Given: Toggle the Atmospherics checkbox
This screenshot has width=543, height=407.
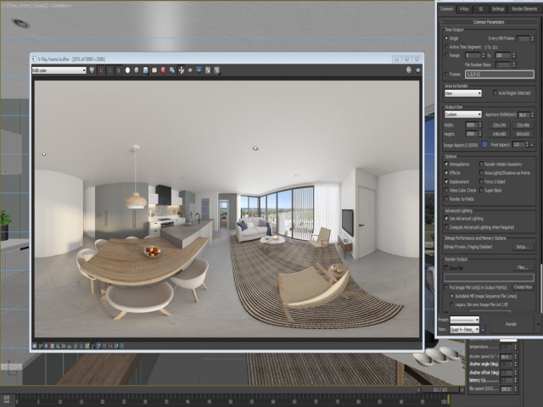Looking at the screenshot, I should point(448,164).
